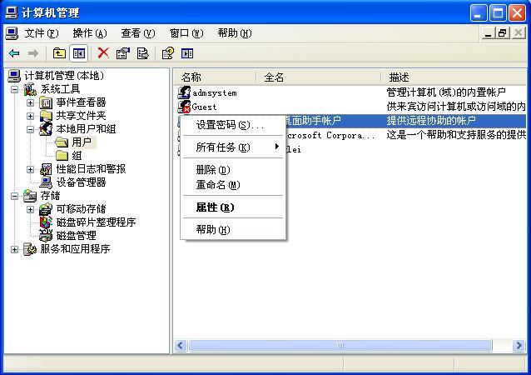Click the 描述 column header
This screenshot has height=375, width=531.
pyautogui.click(x=449, y=77)
